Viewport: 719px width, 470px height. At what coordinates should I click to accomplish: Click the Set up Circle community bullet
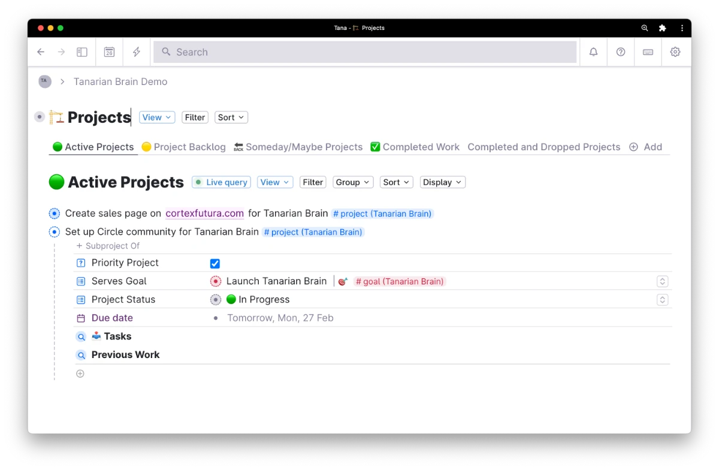(x=54, y=232)
